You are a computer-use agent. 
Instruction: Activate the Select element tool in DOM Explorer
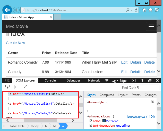click(7, 87)
